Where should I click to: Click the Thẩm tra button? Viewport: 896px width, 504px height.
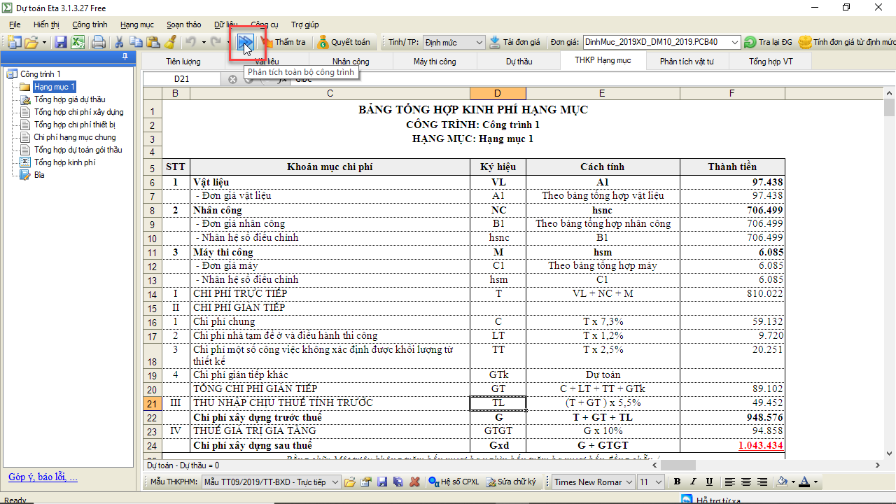(283, 42)
